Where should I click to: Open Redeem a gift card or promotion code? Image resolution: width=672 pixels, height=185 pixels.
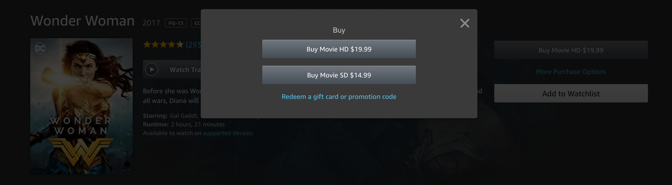(x=339, y=97)
